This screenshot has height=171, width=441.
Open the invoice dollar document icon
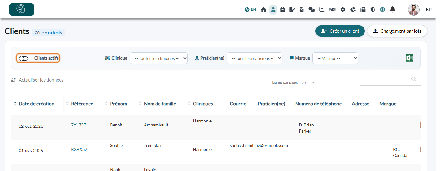coord(302,9)
